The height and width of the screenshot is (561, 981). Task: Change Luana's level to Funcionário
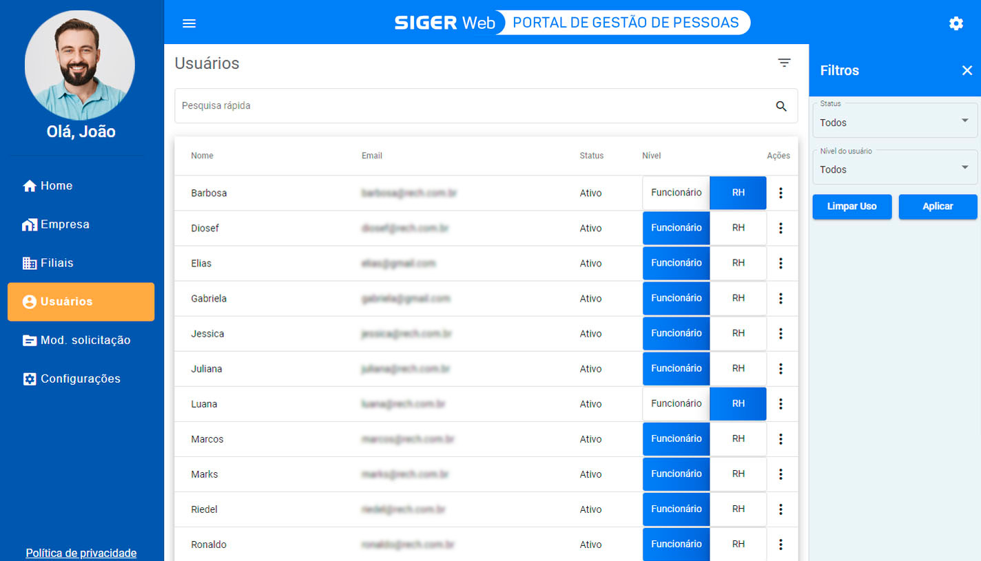pos(676,403)
